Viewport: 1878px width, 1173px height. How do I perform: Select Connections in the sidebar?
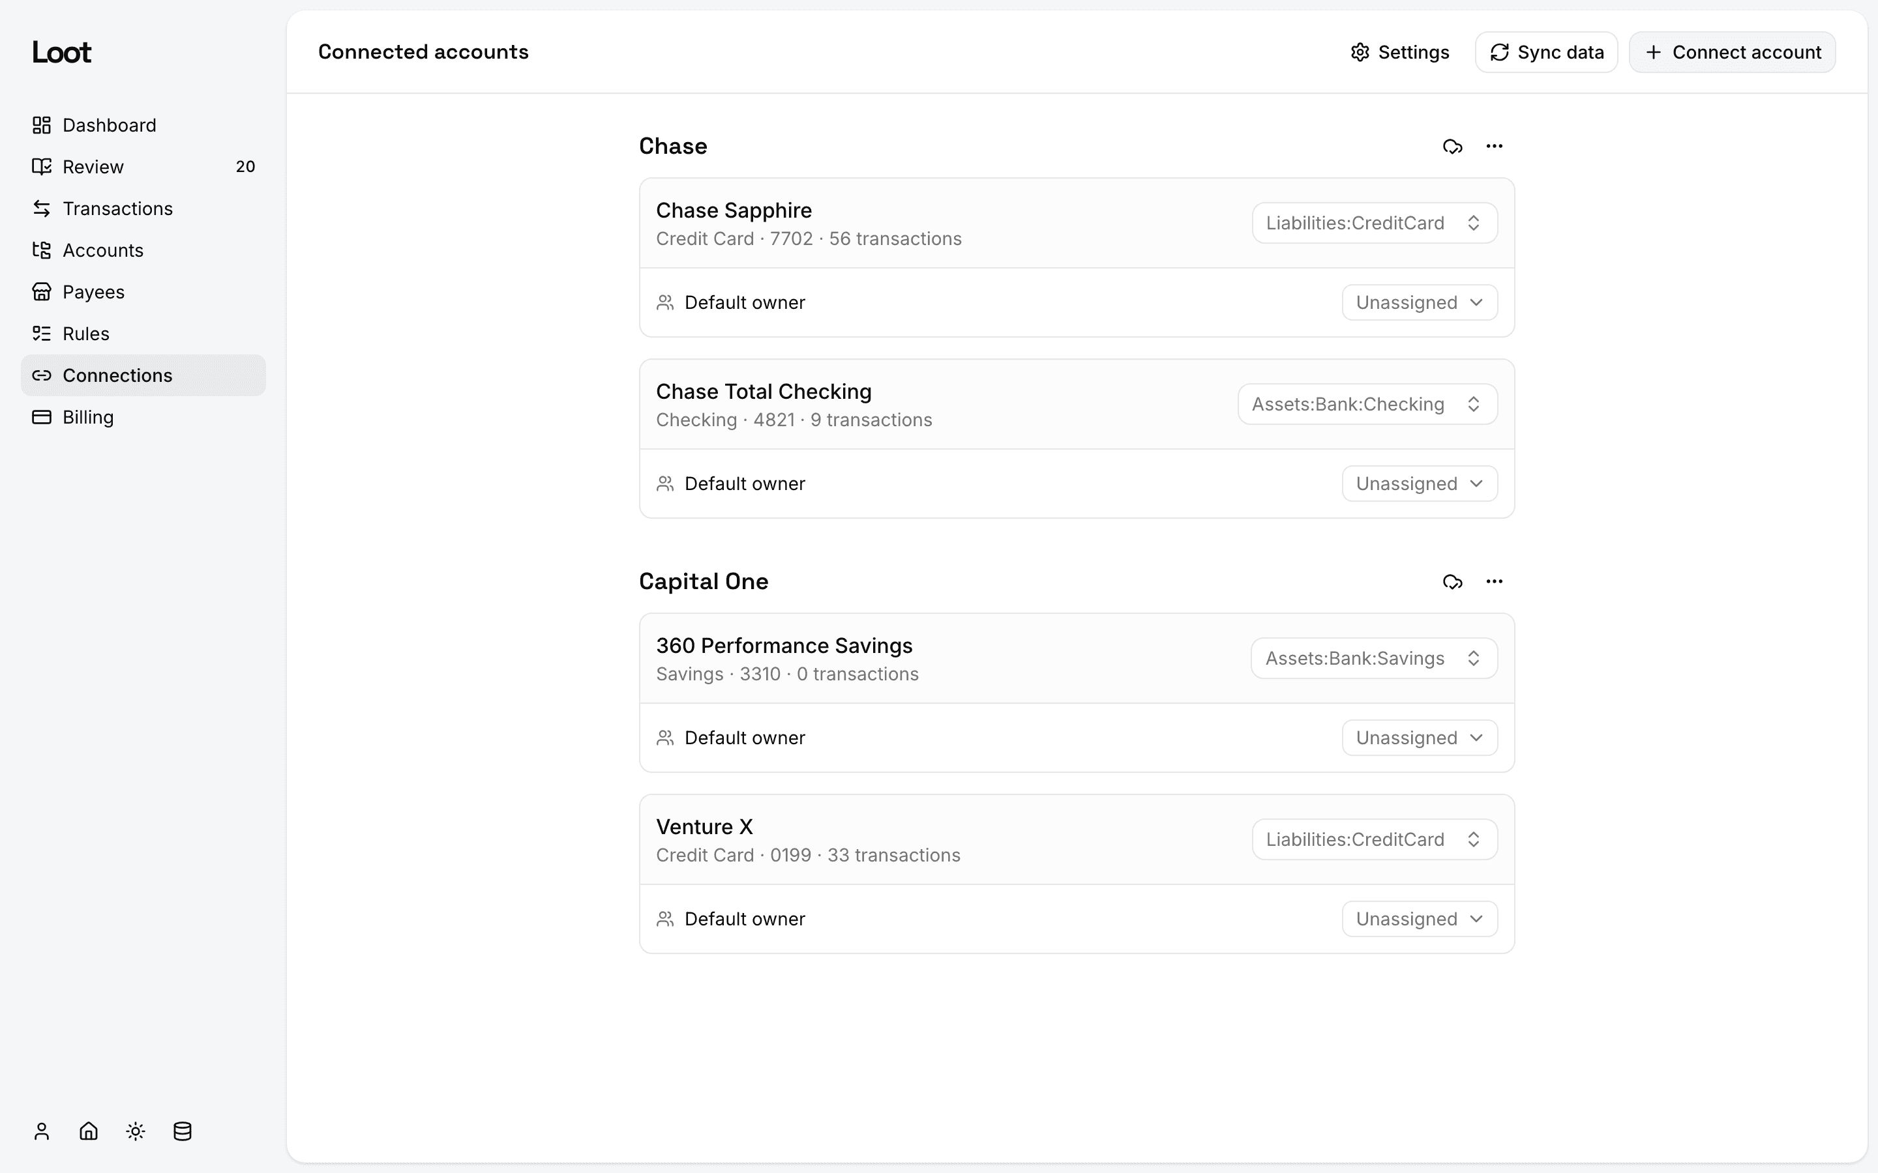pos(143,375)
